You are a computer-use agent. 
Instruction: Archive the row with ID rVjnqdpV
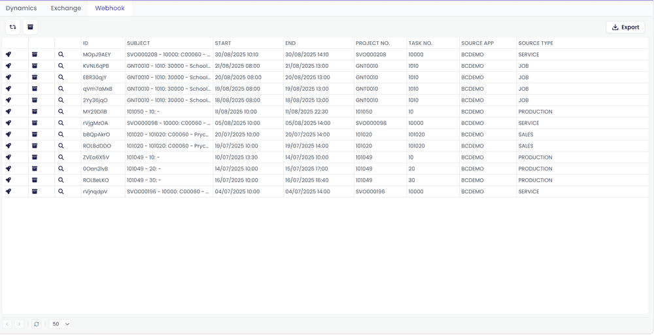[35, 192]
